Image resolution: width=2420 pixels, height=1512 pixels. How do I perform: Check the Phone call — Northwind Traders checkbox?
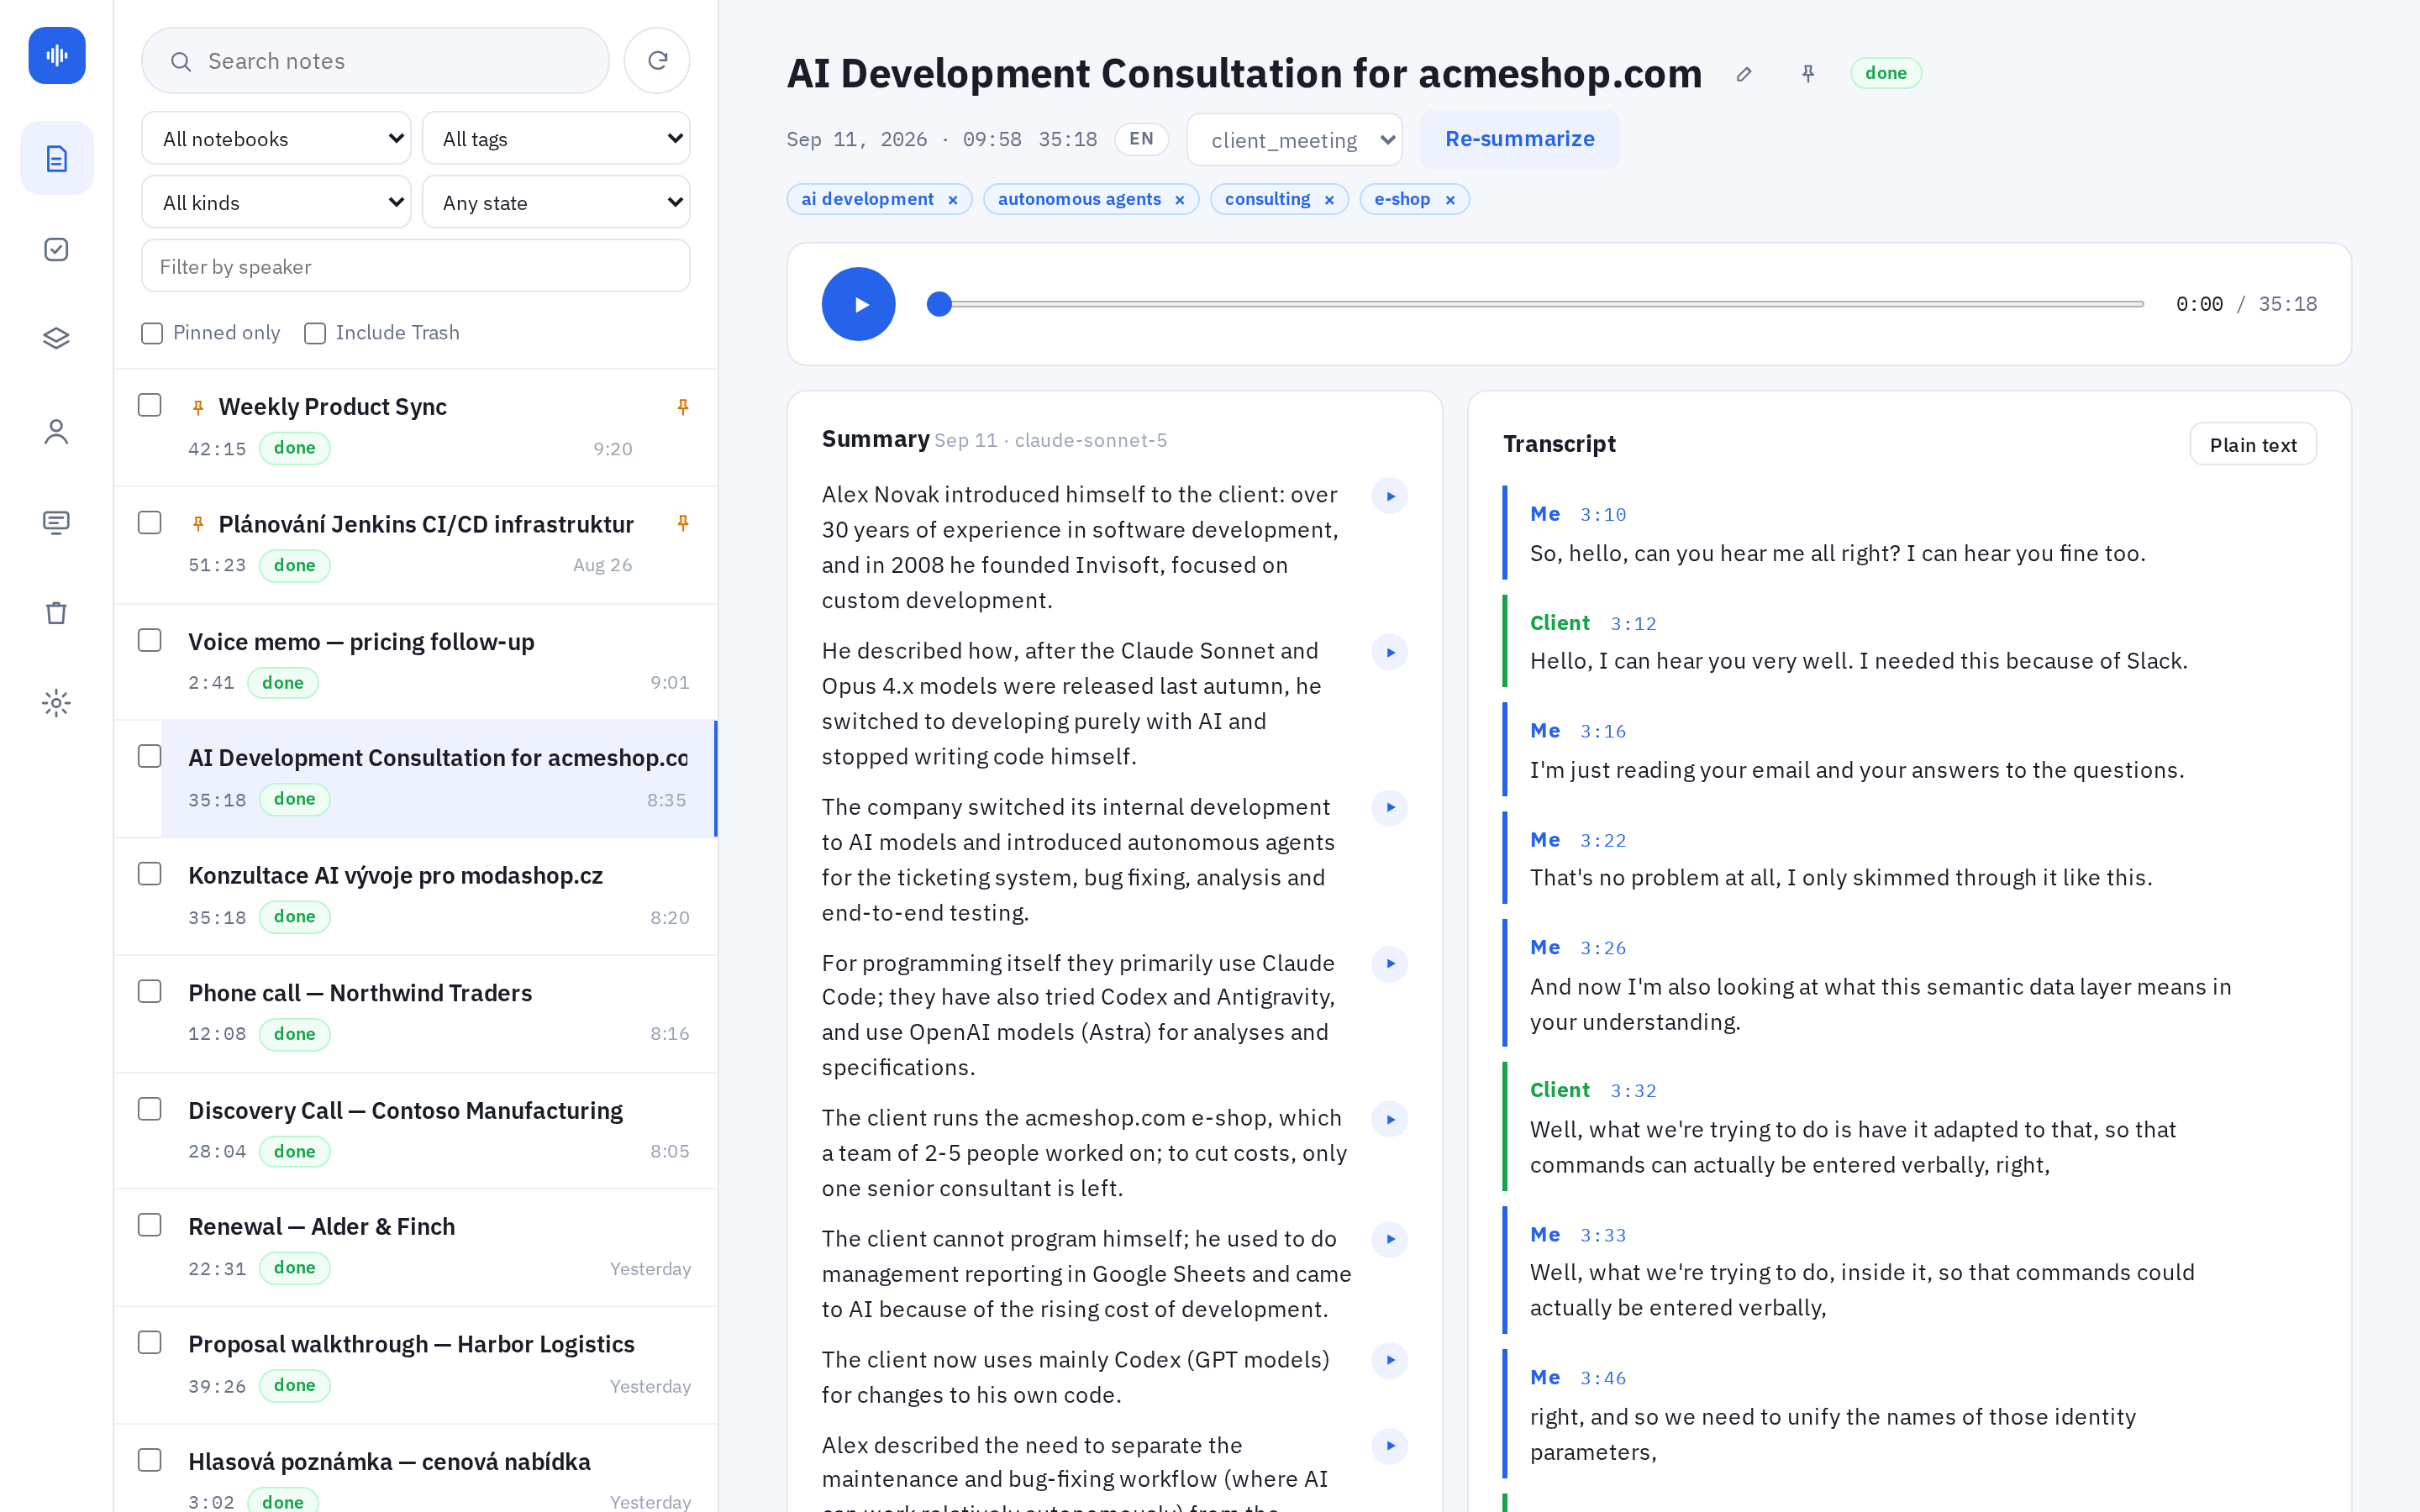coord(150,991)
